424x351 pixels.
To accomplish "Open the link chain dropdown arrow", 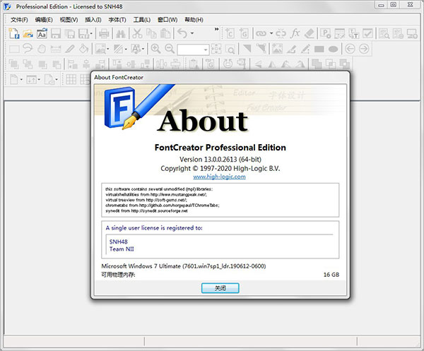I will pyautogui.click(x=271, y=33).
